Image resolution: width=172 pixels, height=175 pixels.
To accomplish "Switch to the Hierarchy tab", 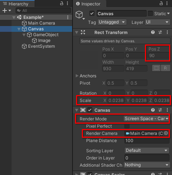I will tap(17, 4).
